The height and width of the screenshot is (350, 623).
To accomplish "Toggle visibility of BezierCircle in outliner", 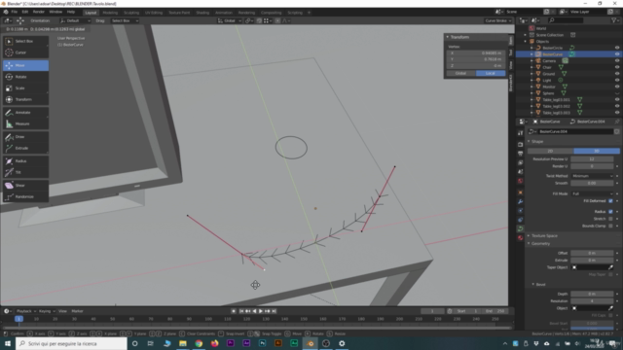I will tap(617, 48).
